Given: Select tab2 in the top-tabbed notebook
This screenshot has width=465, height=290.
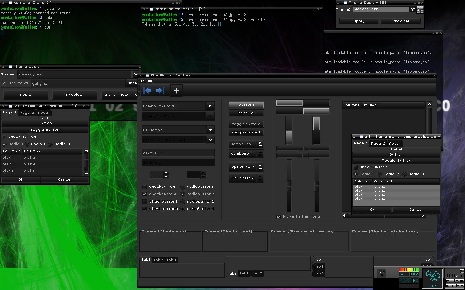Looking at the screenshot, I should 158,260.
